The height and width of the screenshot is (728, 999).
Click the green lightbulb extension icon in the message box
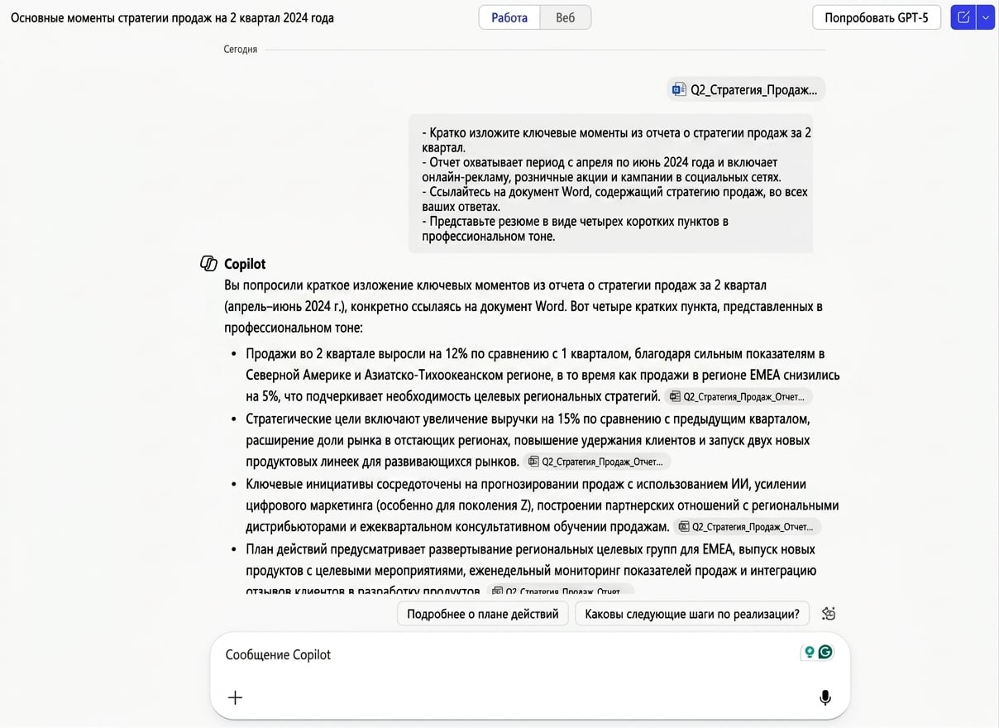pos(810,652)
